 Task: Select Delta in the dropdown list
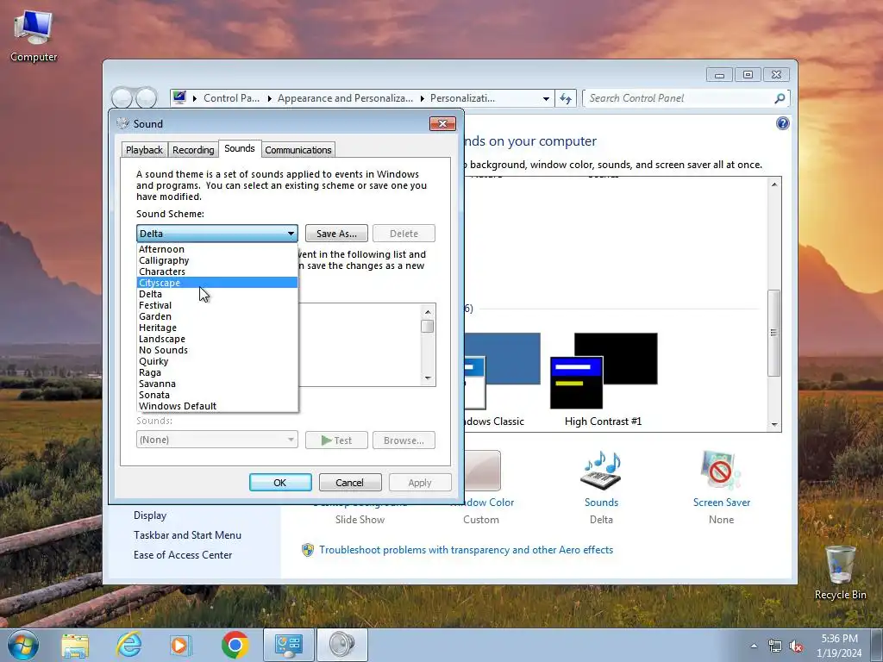click(x=217, y=294)
